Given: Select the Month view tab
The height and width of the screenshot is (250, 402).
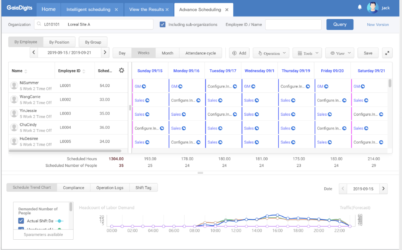Looking at the screenshot, I should [x=167, y=53].
